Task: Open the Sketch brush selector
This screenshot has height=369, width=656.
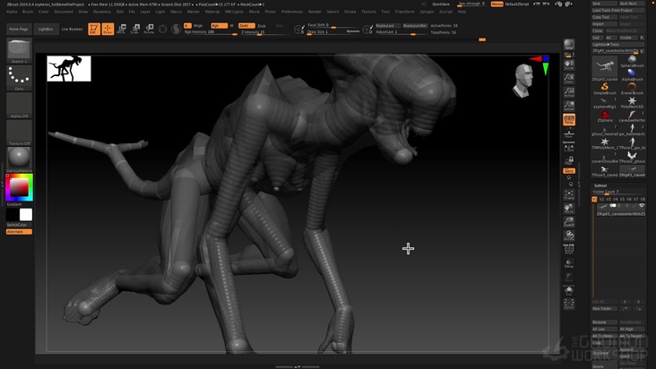Action: (19, 50)
